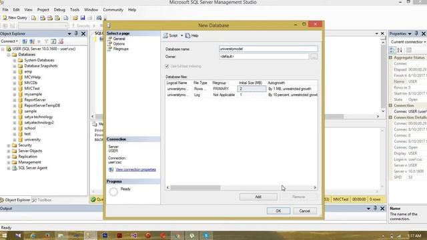The image size is (427, 240).
Task: Click the Property Pages icon in Properties panel
Action: (409, 50)
